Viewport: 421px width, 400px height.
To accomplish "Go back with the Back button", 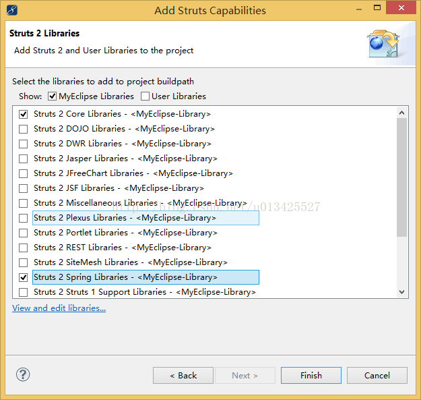I will click(183, 375).
